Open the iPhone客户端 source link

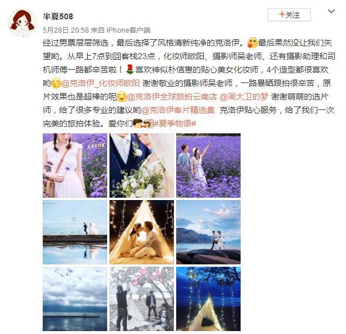128,30
